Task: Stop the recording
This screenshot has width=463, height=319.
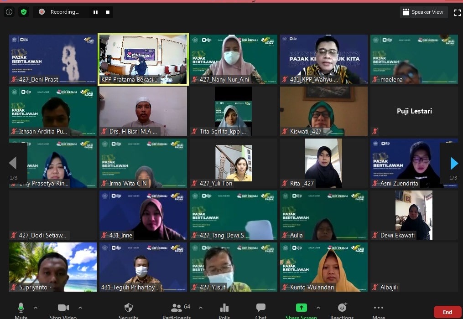Action: click(108, 12)
